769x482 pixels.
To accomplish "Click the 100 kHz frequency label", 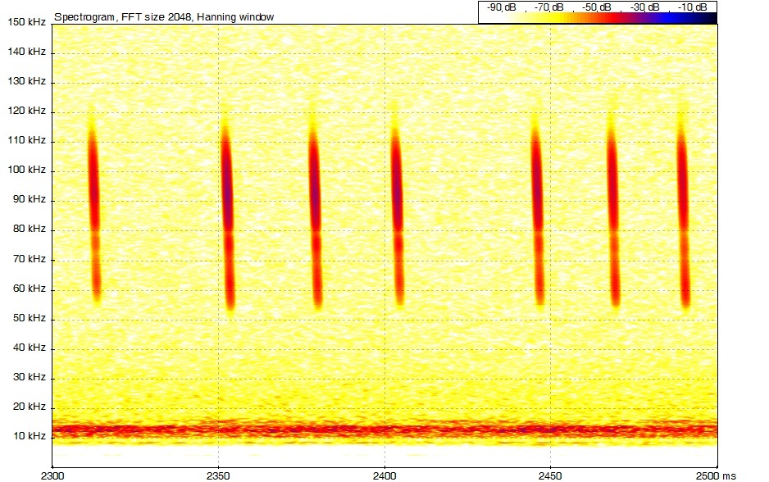I will (27, 170).
